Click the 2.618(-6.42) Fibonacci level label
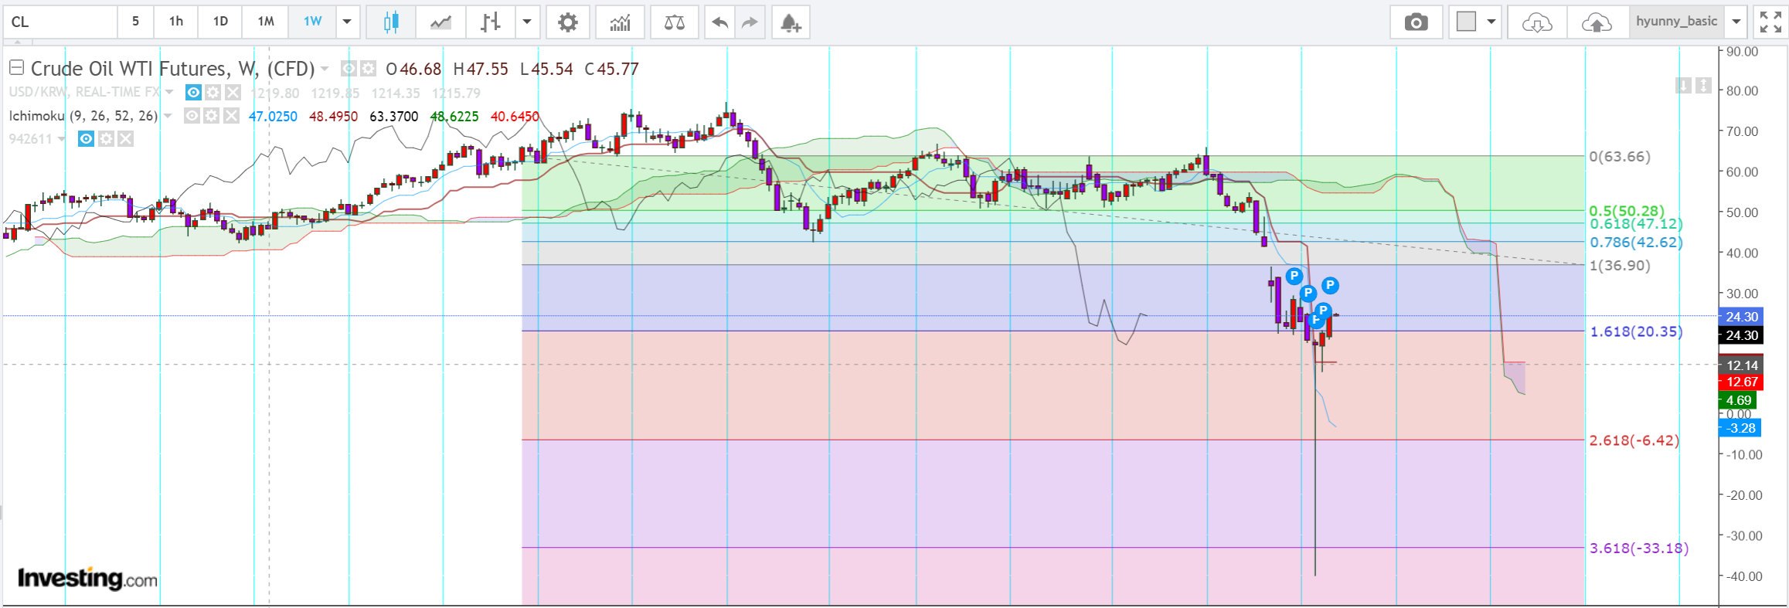Screen dimensions: 1789x608 click(1634, 440)
